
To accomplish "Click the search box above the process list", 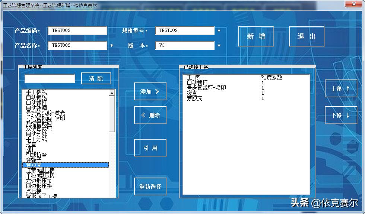I will click(x=50, y=78).
